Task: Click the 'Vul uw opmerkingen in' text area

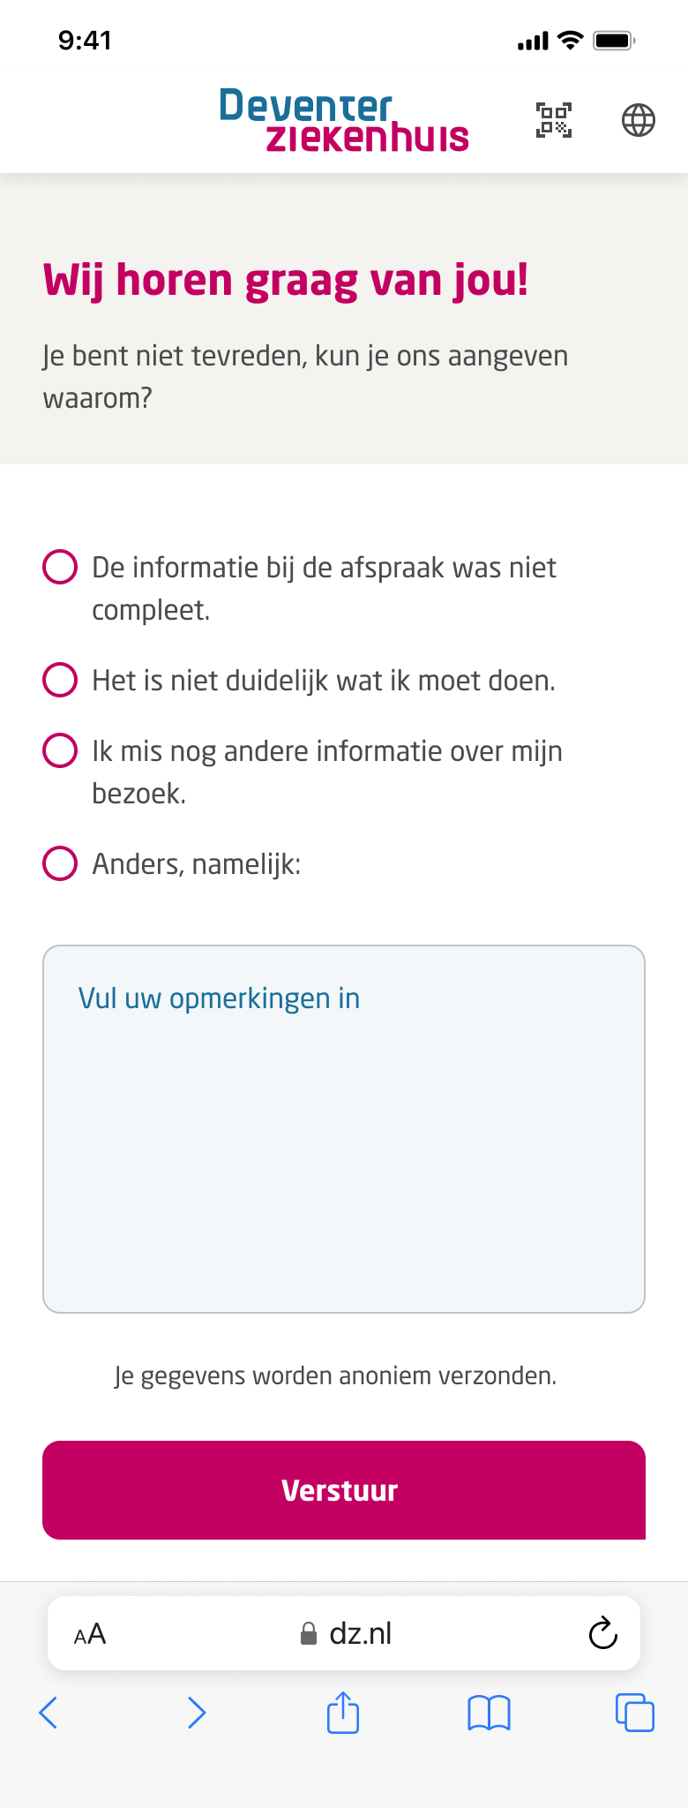Action: [x=344, y=1128]
